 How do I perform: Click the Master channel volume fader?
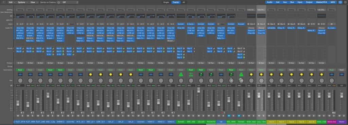pos(342,95)
